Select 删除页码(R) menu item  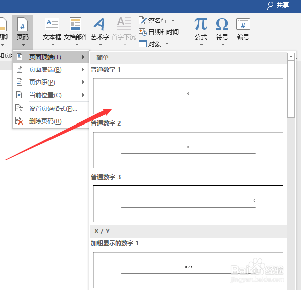[x=51, y=121]
